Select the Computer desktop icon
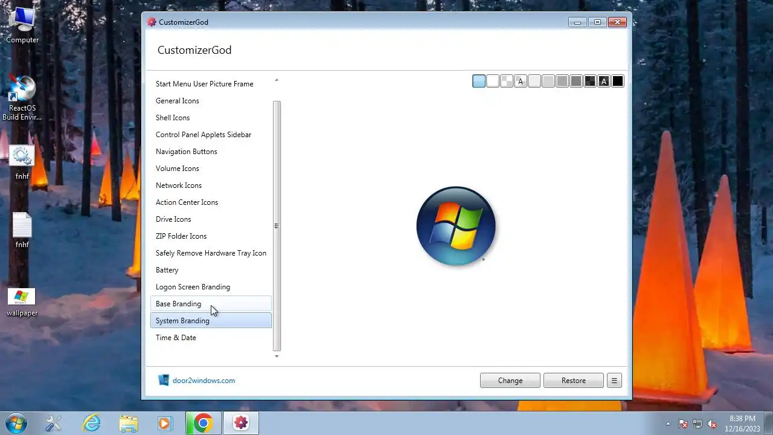Image resolution: width=773 pixels, height=435 pixels. pyautogui.click(x=22, y=25)
